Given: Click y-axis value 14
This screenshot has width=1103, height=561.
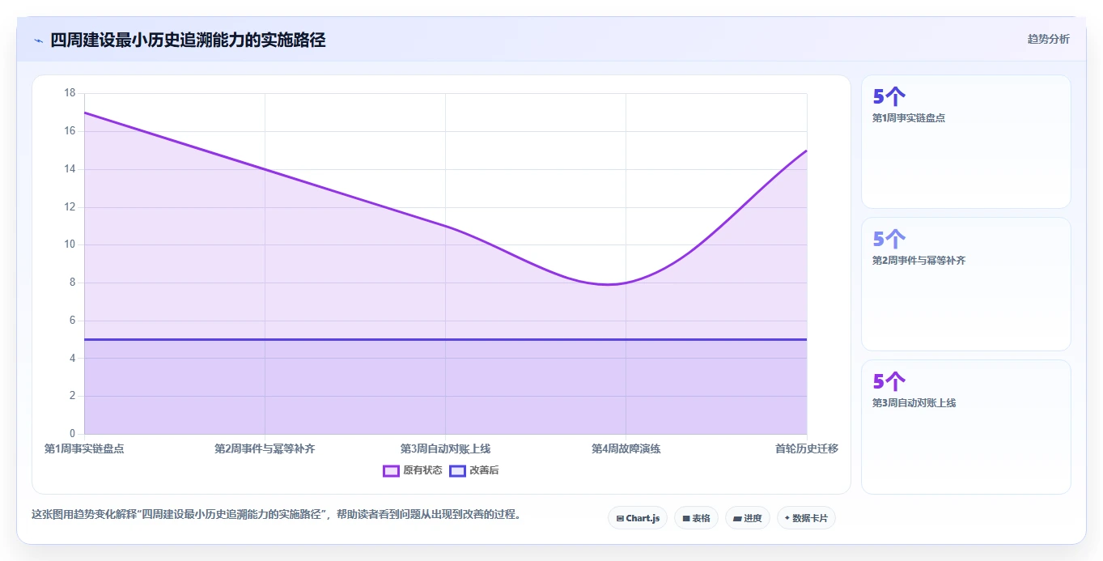Looking at the screenshot, I should pos(70,169).
